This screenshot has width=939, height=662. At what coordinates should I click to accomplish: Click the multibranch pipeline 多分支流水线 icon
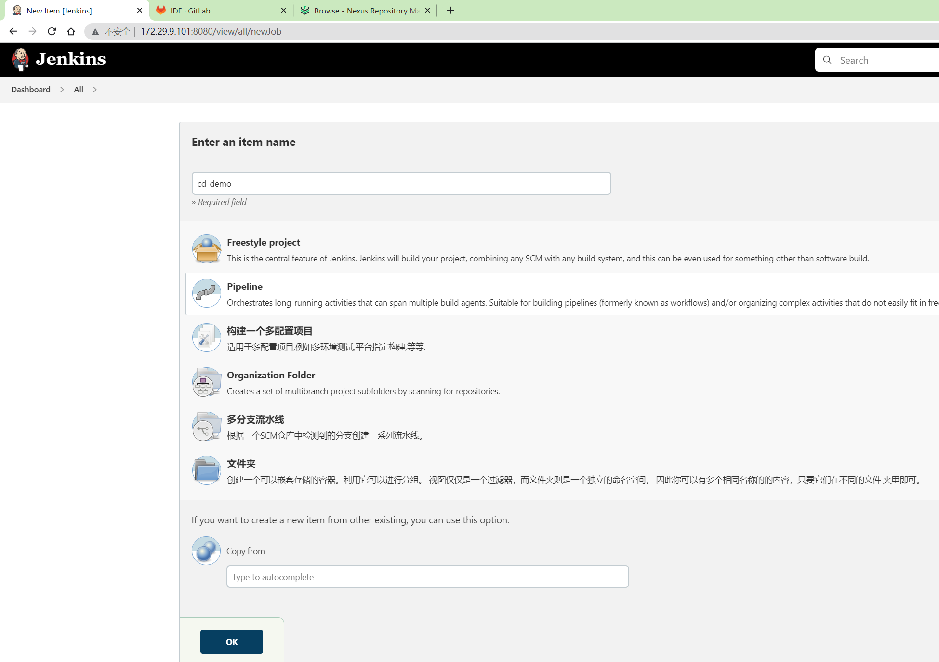(x=207, y=426)
